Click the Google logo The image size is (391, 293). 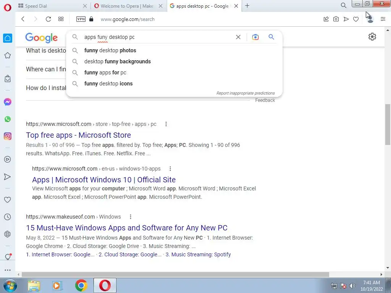(41, 37)
